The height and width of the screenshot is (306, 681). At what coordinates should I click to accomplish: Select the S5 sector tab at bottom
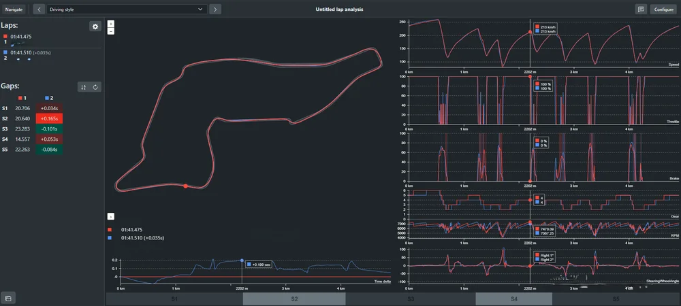point(616,299)
